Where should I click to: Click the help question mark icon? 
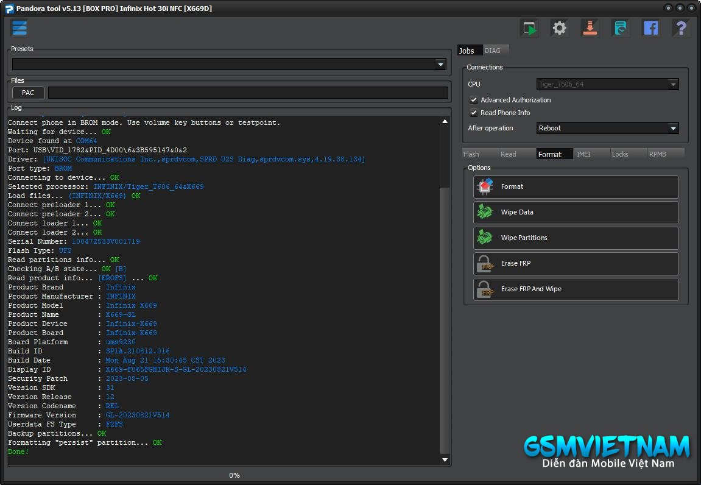[681, 28]
